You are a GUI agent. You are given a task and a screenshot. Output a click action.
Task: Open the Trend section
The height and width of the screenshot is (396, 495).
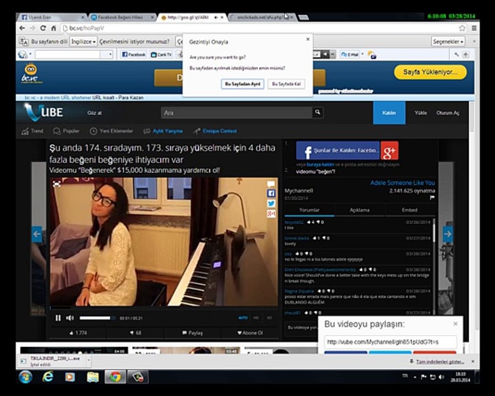[32, 131]
